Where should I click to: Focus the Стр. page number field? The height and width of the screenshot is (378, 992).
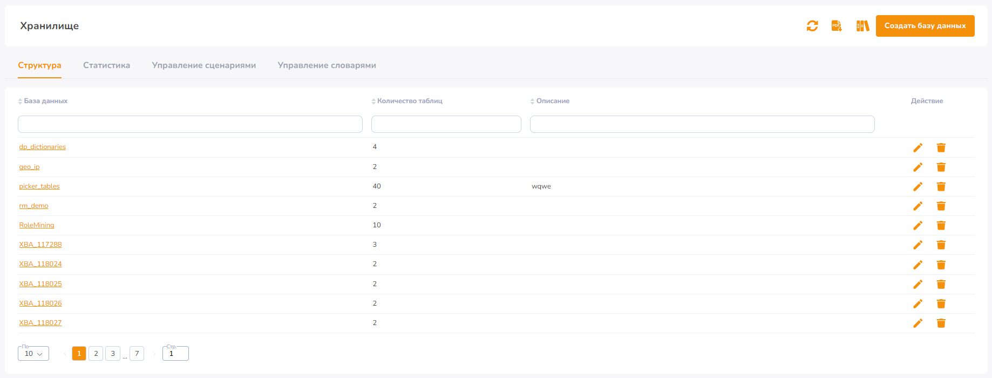click(x=175, y=354)
